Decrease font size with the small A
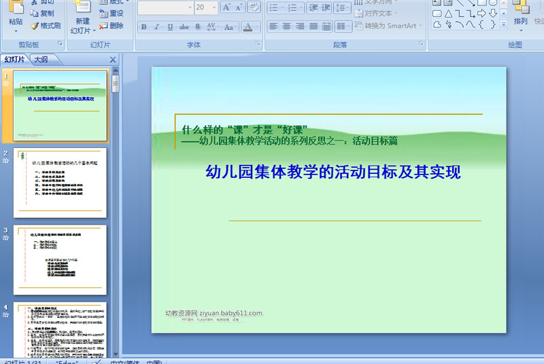Screen dimensions: 544x364 pyautogui.click(x=239, y=7)
